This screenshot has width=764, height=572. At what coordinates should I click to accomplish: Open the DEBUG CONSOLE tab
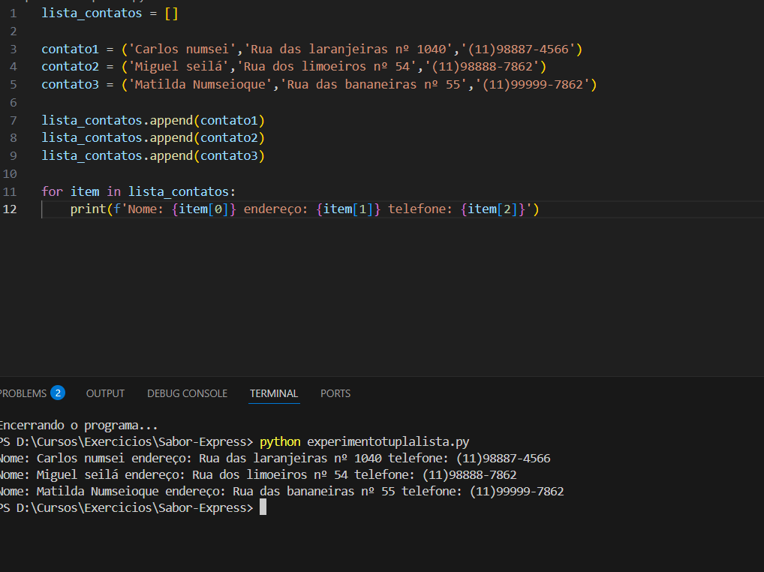pyautogui.click(x=187, y=393)
